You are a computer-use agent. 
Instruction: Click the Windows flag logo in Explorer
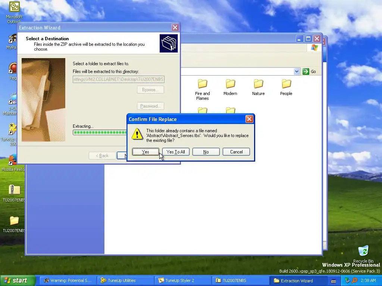tap(314, 47)
